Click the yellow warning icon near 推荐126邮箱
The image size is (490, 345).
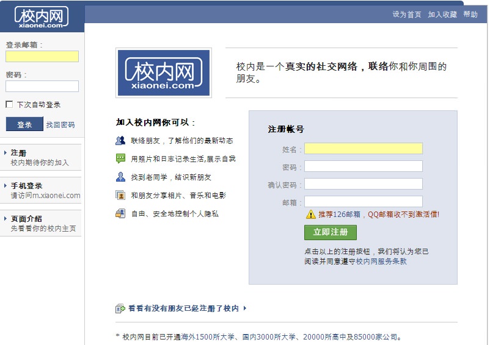click(310, 215)
